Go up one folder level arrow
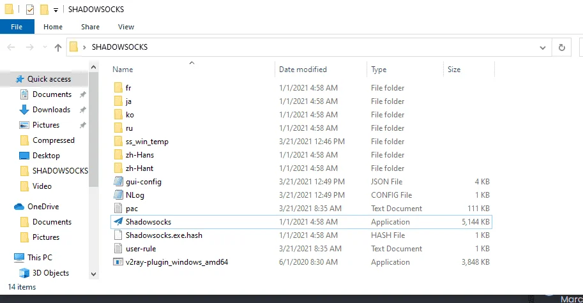This screenshot has height=303, width=583. point(58,48)
